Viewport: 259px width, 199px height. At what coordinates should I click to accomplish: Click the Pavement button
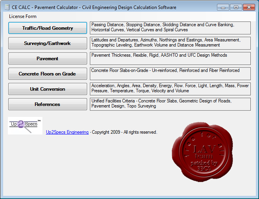point(47,58)
